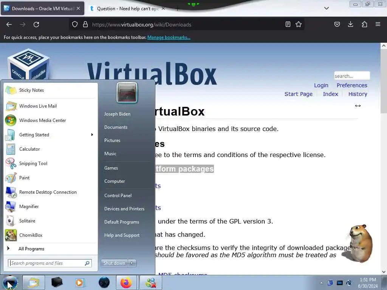Go back in Firefox

click(x=9, y=25)
